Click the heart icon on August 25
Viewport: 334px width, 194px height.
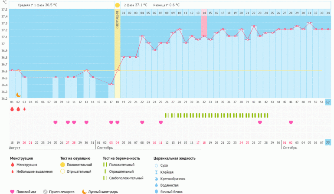(55, 122)
